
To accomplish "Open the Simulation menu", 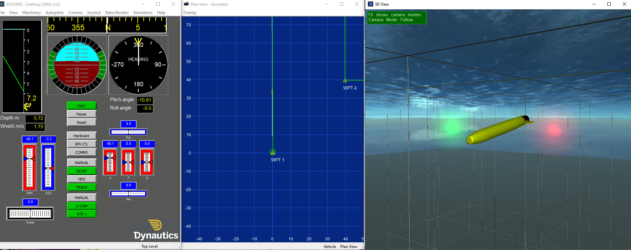I will 143,13.
